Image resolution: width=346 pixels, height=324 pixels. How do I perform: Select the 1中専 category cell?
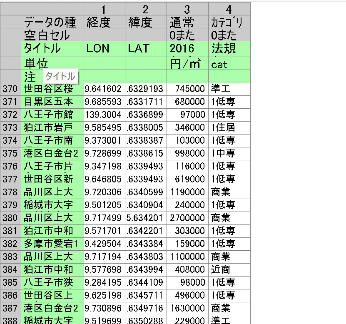[x=229, y=154]
